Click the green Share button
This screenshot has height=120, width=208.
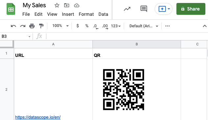[x=191, y=9]
